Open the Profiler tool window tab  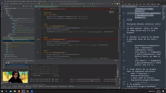point(35,86)
